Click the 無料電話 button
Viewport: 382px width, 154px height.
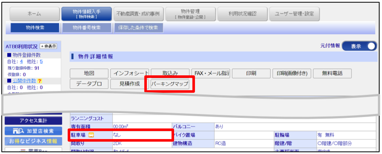(x=333, y=73)
